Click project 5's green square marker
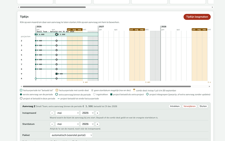The height and width of the screenshot is (141, 225). [x=36, y=55]
